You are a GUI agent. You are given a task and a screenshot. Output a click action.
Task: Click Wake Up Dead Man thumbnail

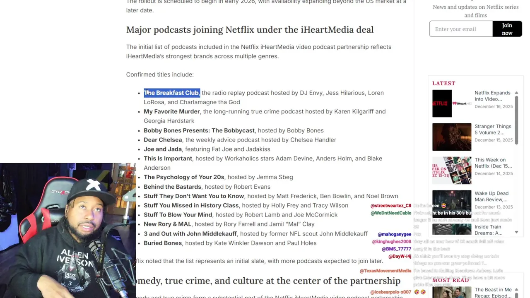pos(452,204)
